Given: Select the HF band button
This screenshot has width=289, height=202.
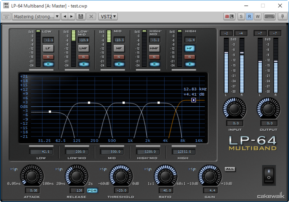Looking at the screenshot, I should coord(190,49).
